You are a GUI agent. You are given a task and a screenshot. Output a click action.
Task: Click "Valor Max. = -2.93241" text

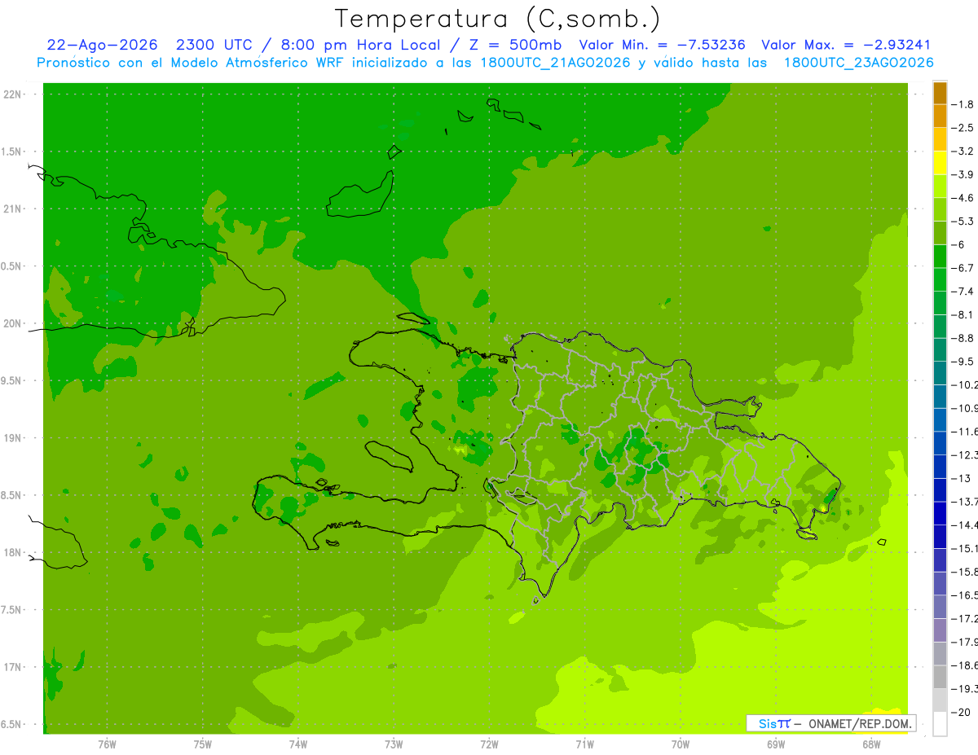846,46
